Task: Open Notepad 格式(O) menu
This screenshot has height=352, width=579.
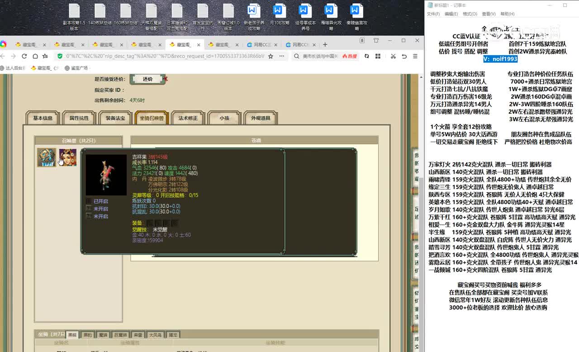Action: pos(470,14)
